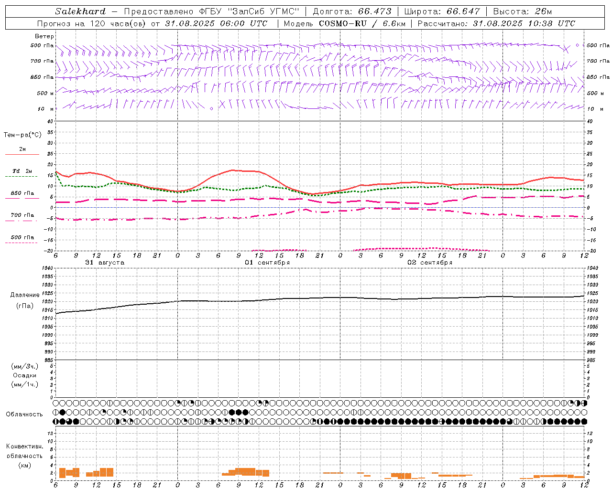612x489 pixels.
Task: Click the "(км)" unit under convective cloud label
Action: coord(25,465)
